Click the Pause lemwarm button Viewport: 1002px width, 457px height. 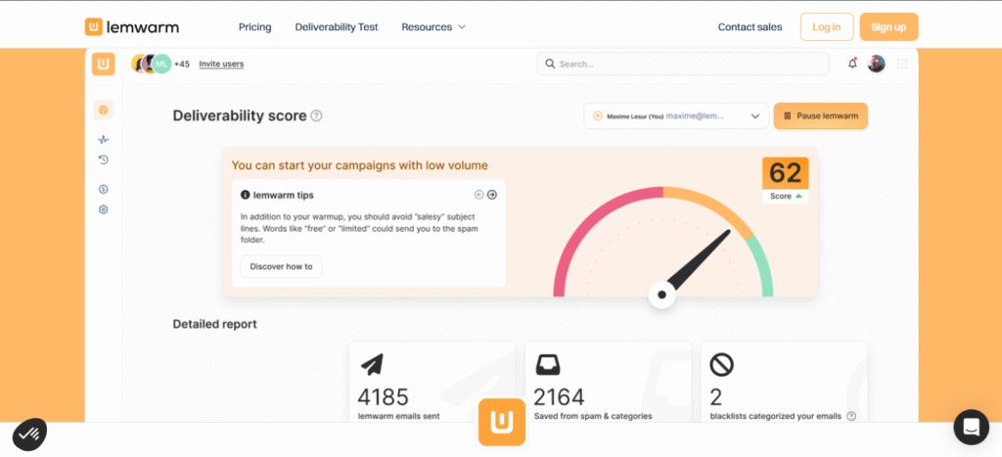(820, 115)
